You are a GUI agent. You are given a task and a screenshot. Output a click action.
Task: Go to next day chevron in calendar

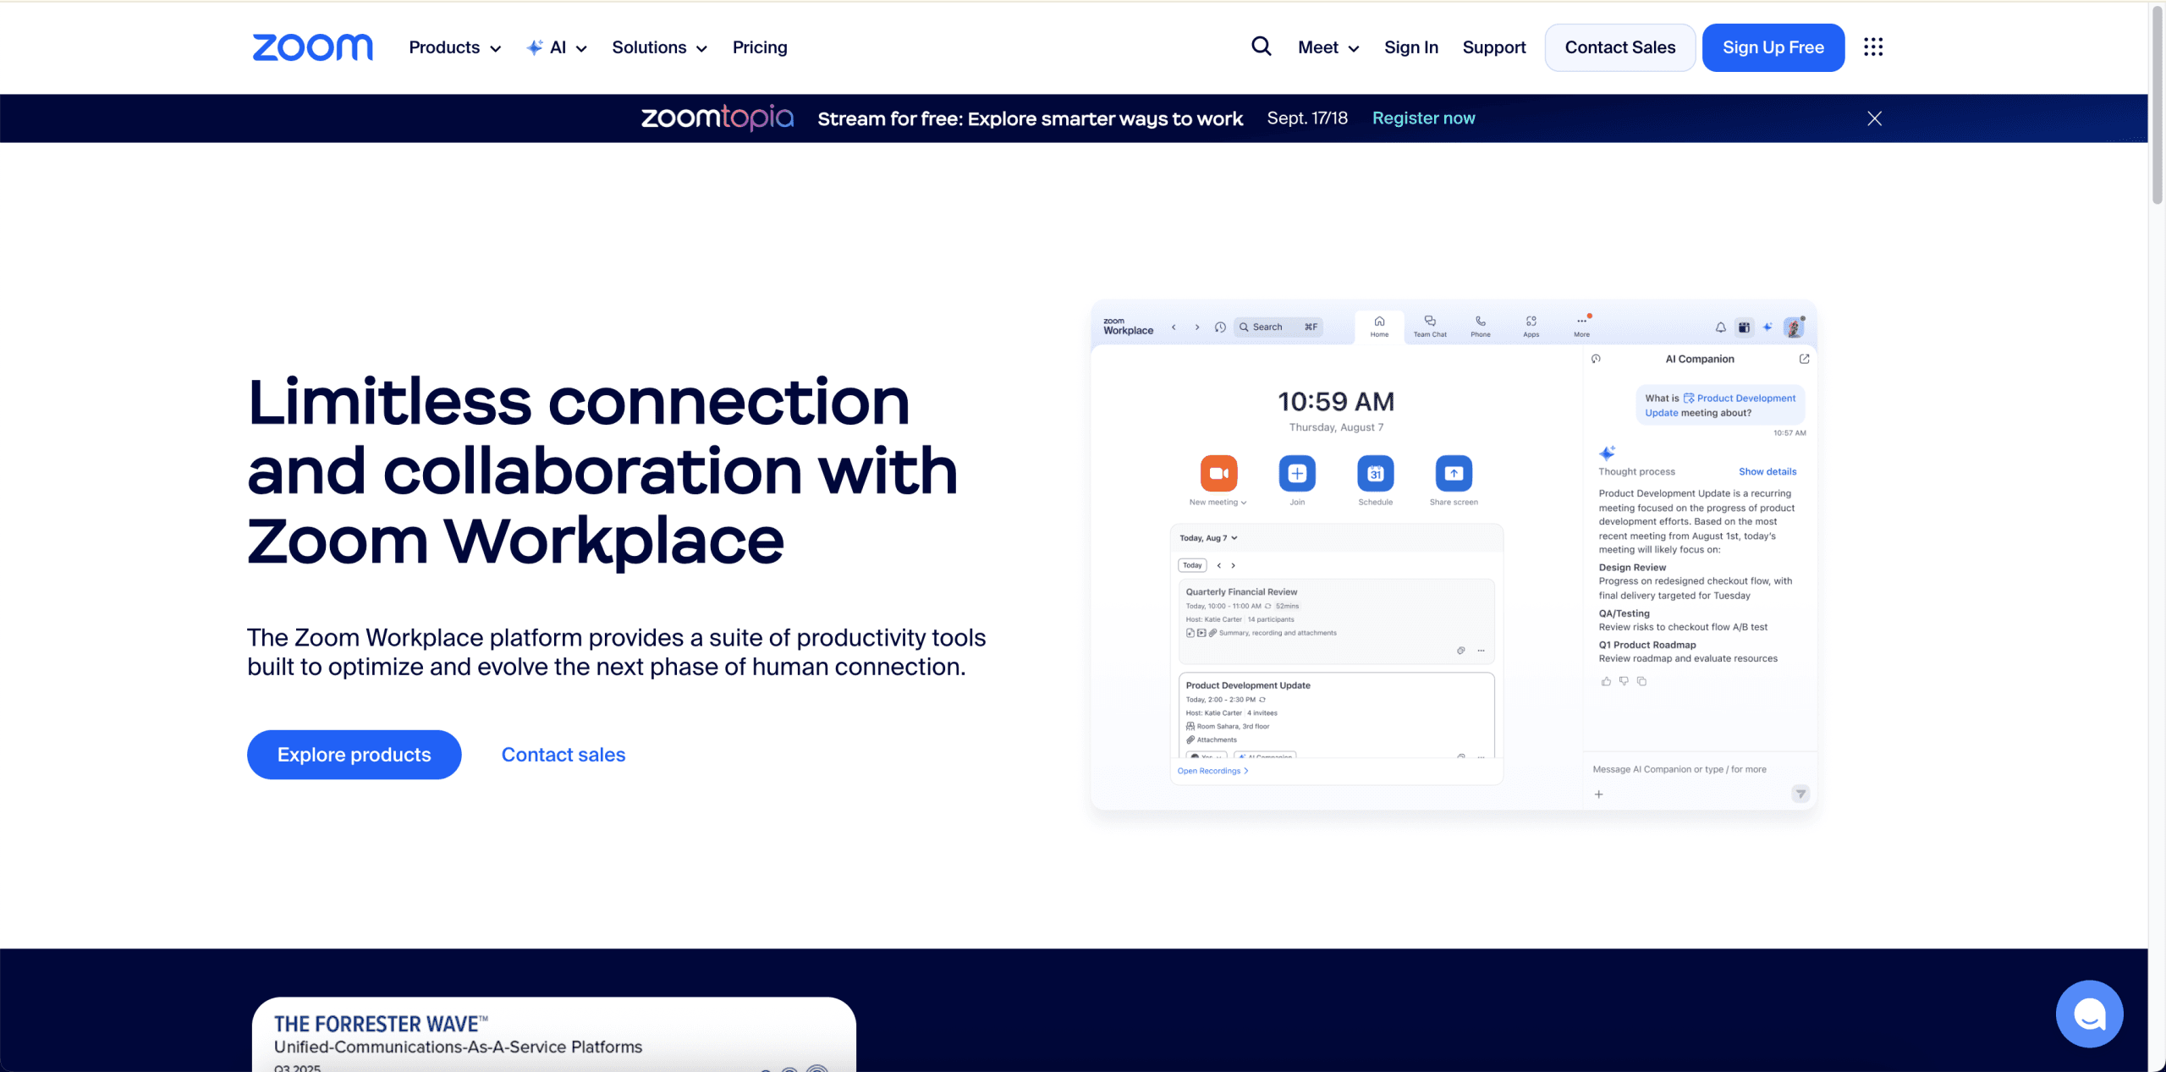[x=1234, y=565]
